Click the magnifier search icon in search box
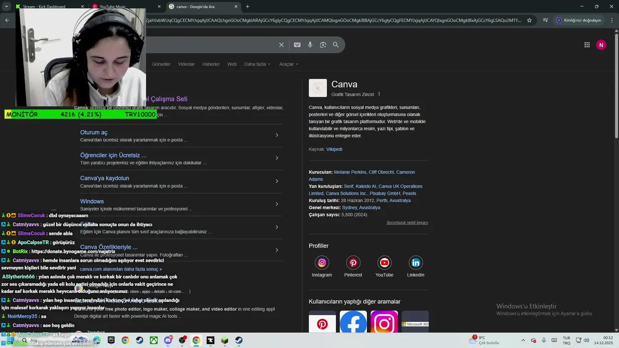Image resolution: width=619 pixels, height=348 pixels. click(336, 45)
